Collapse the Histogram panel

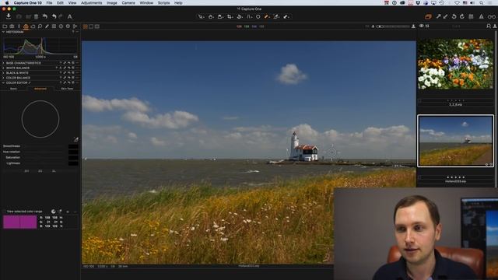tap(3, 32)
